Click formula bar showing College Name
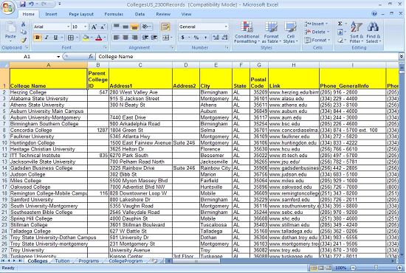 click(x=247, y=56)
